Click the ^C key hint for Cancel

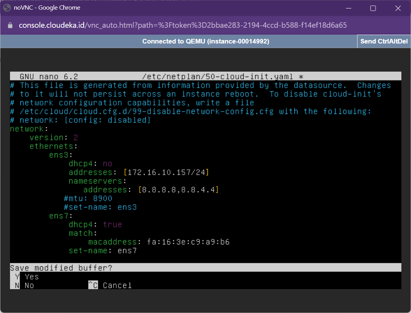pyautogui.click(x=93, y=285)
